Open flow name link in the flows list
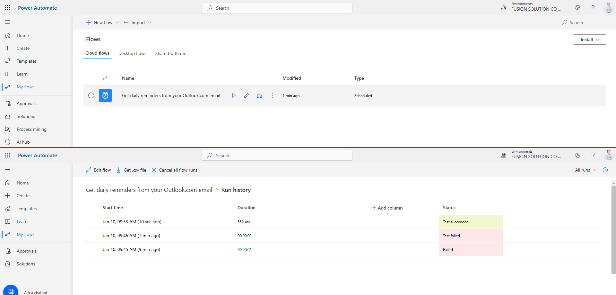 coord(171,95)
